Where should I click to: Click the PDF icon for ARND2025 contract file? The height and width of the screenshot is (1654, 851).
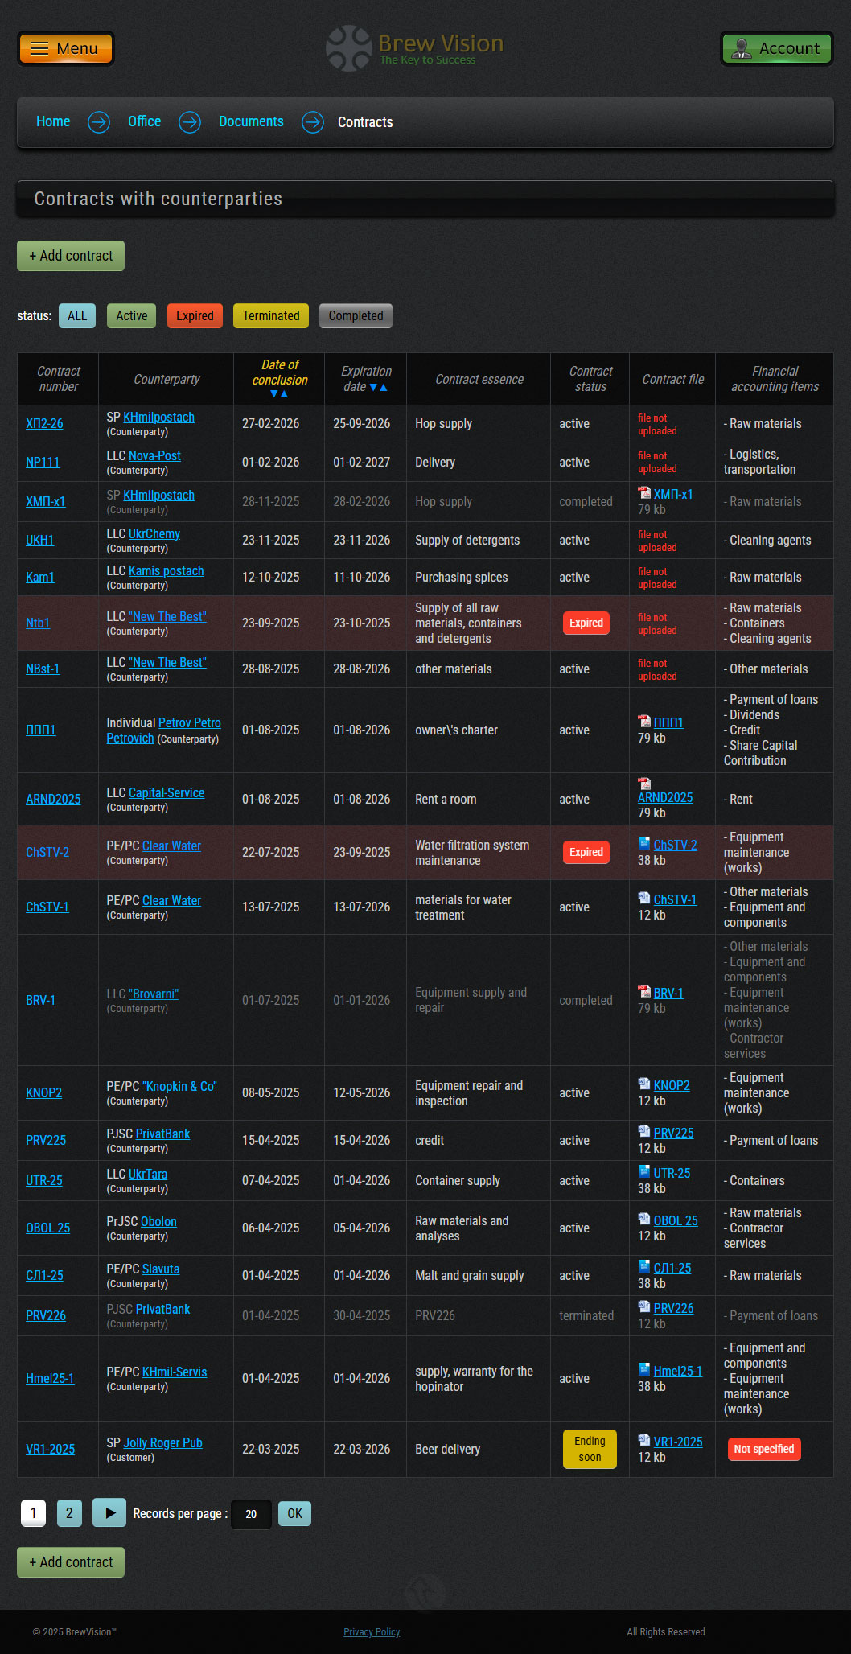[644, 784]
